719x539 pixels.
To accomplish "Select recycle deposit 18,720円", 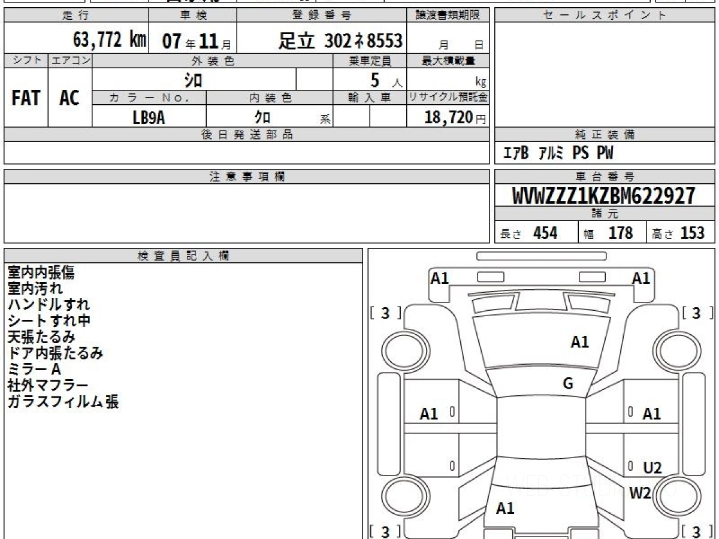I will click(x=455, y=117).
